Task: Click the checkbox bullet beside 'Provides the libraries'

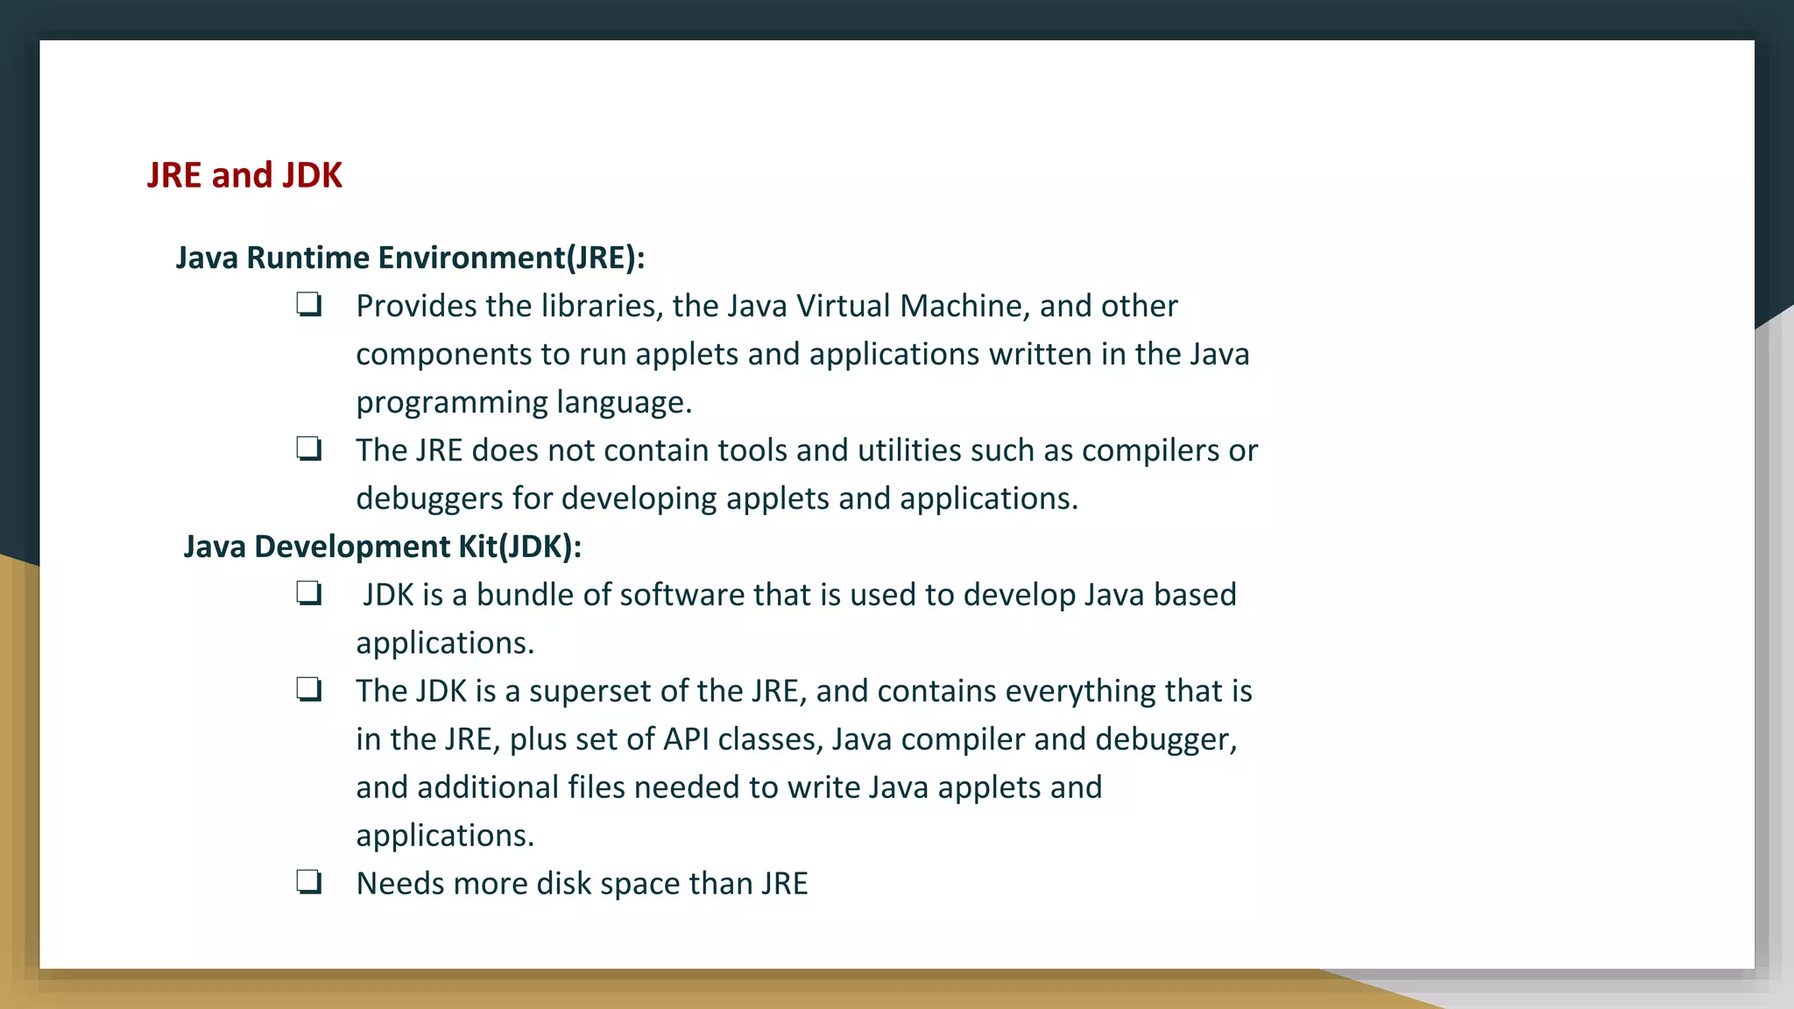Action: tap(309, 305)
